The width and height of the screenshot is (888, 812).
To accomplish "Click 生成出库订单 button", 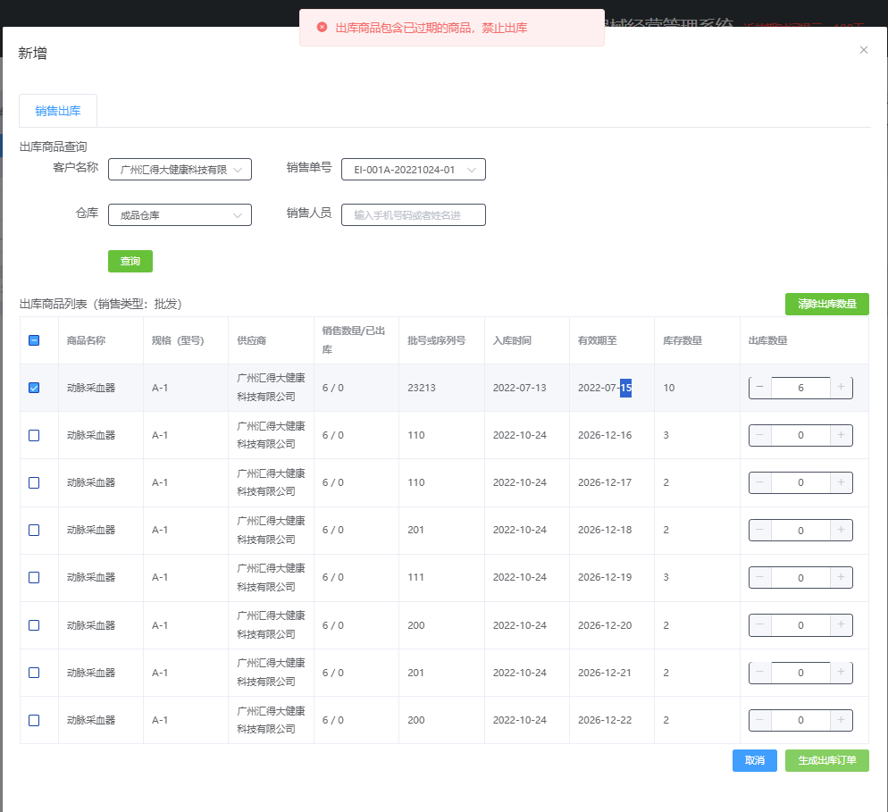I will (826, 760).
